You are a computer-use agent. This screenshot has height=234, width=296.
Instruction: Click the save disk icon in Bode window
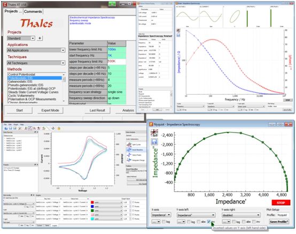click(x=178, y=35)
